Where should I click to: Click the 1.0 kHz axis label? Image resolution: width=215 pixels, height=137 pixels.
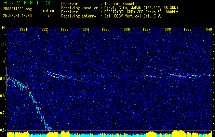pyautogui.click(x=3, y=62)
